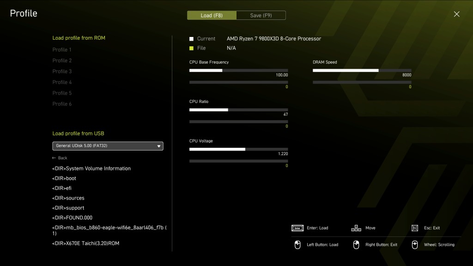Select Profile 2 from ROM list
Screen dimensions: 473x266
click(x=62, y=60)
